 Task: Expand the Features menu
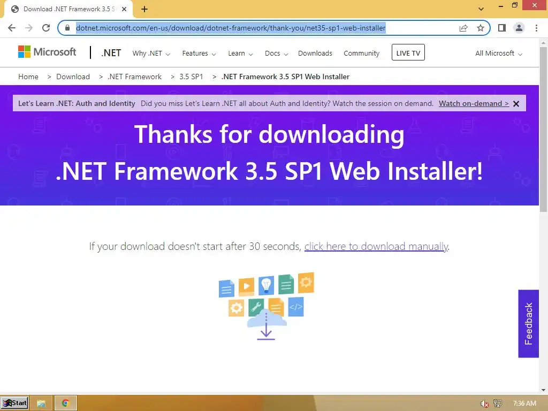199,54
